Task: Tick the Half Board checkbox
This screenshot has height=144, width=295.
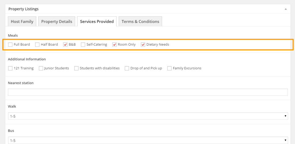Action: pos(37,45)
